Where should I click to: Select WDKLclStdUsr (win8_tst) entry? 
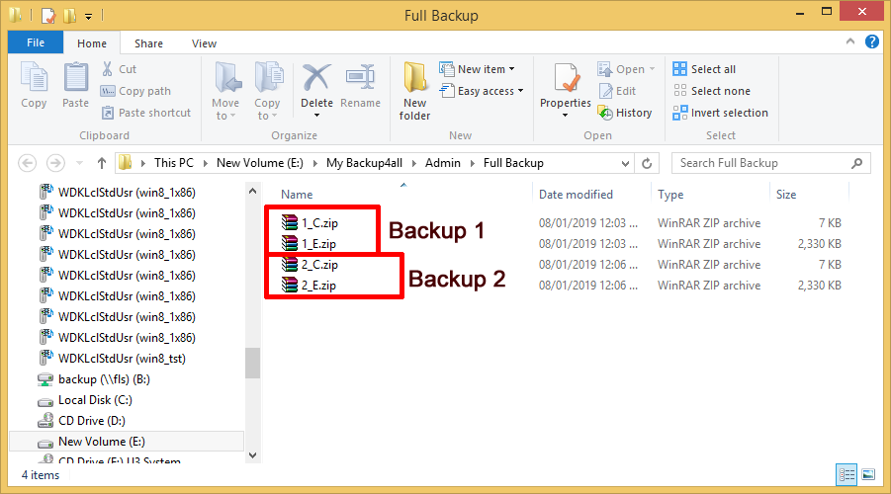pos(112,359)
